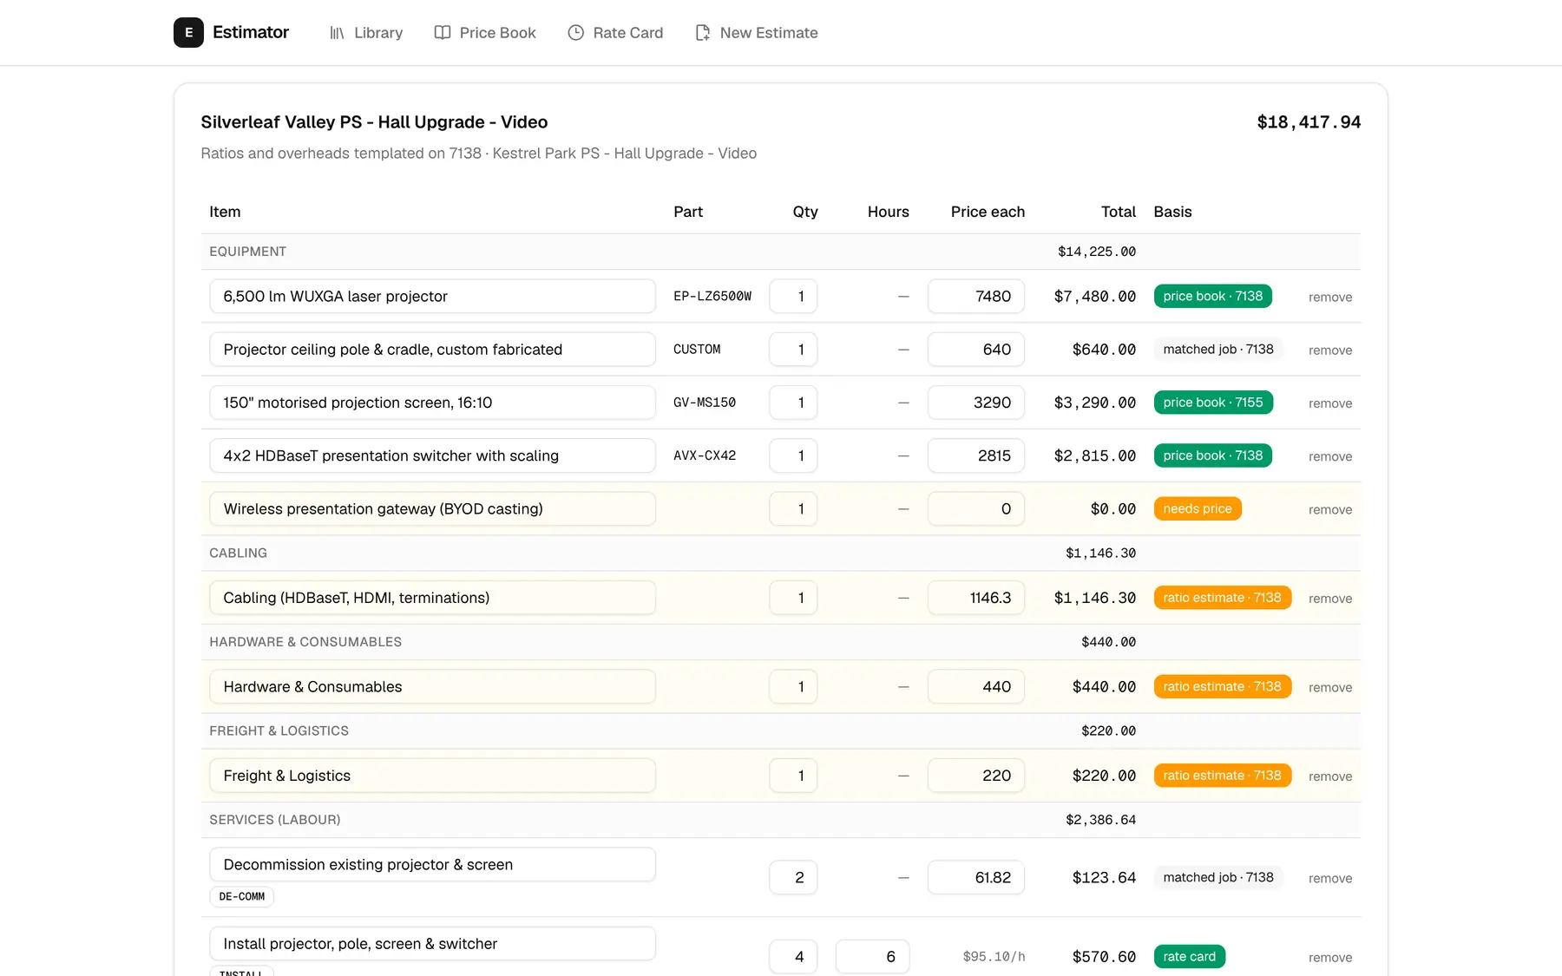
Task: Click the 'ratio estimate · 7138' badge on Cabling row
Action: (x=1223, y=598)
